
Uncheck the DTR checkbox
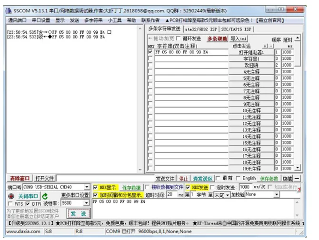(x=28, y=203)
